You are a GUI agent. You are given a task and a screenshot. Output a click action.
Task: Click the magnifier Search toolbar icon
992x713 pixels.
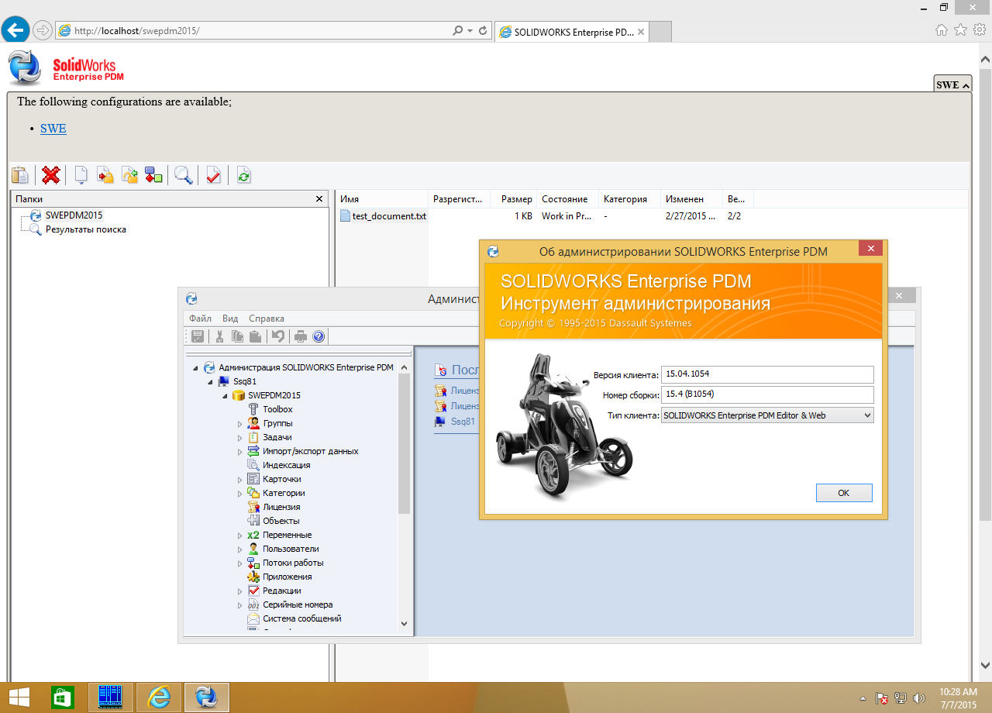click(184, 175)
